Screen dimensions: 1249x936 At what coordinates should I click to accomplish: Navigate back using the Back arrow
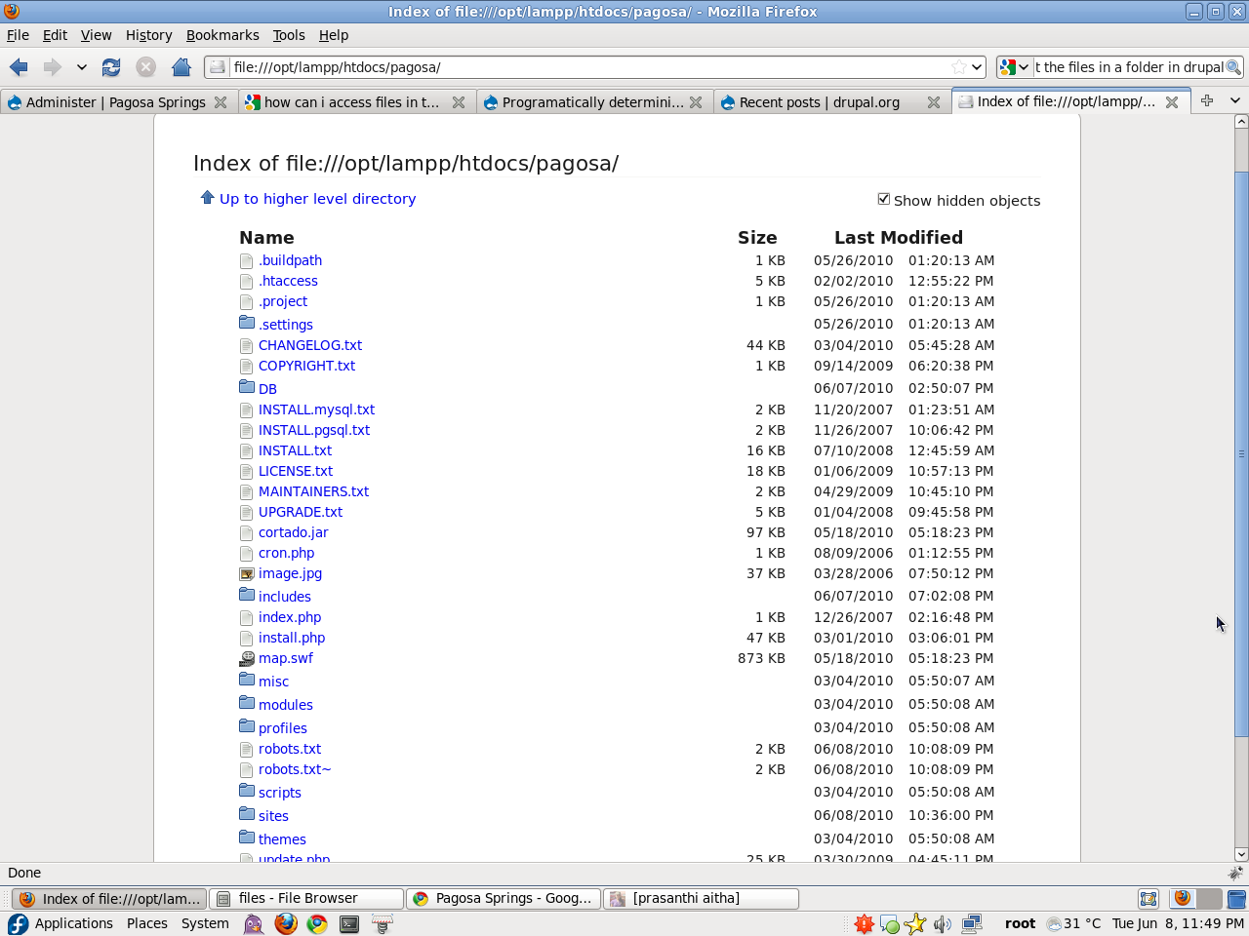click(17, 67)
